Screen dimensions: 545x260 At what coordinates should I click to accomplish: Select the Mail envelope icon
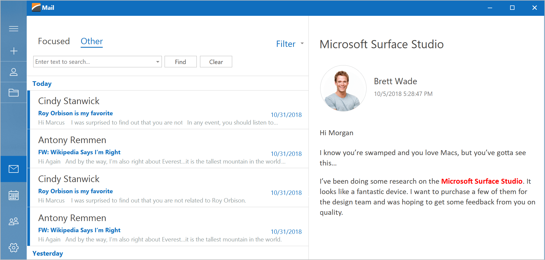14,169
